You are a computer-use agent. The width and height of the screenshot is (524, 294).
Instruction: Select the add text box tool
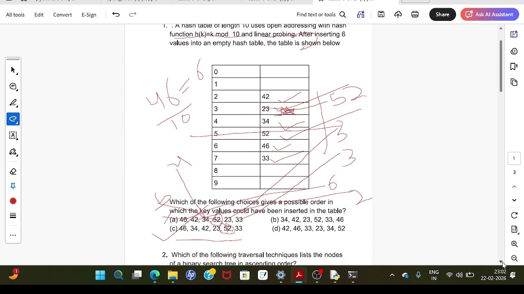click(x=13, y=136)
